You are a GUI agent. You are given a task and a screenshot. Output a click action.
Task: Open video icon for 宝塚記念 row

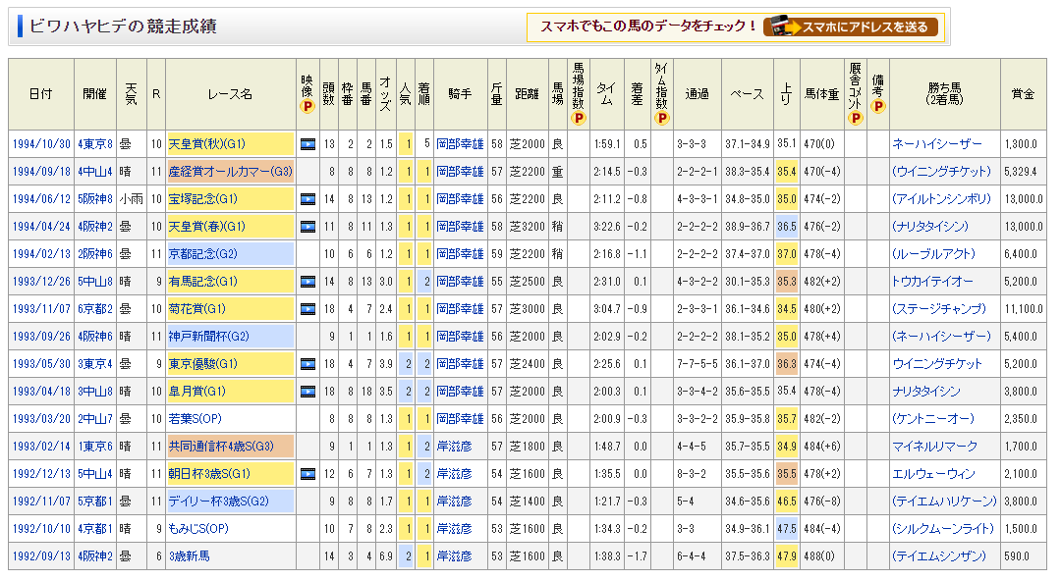(307, 199)
